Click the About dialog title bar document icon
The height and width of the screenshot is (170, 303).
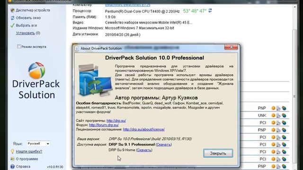[77, 48]
